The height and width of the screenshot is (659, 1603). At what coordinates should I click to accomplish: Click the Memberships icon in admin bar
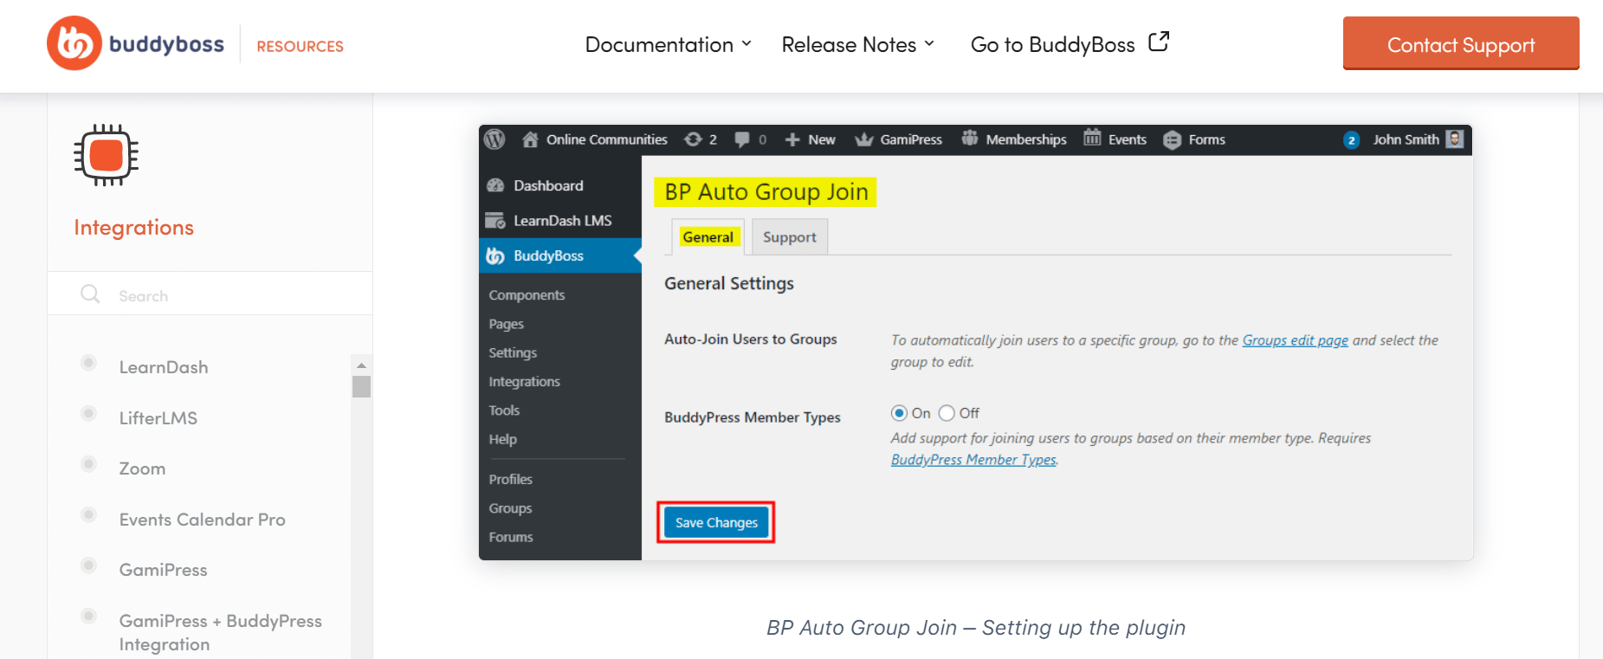coord(969,139)
